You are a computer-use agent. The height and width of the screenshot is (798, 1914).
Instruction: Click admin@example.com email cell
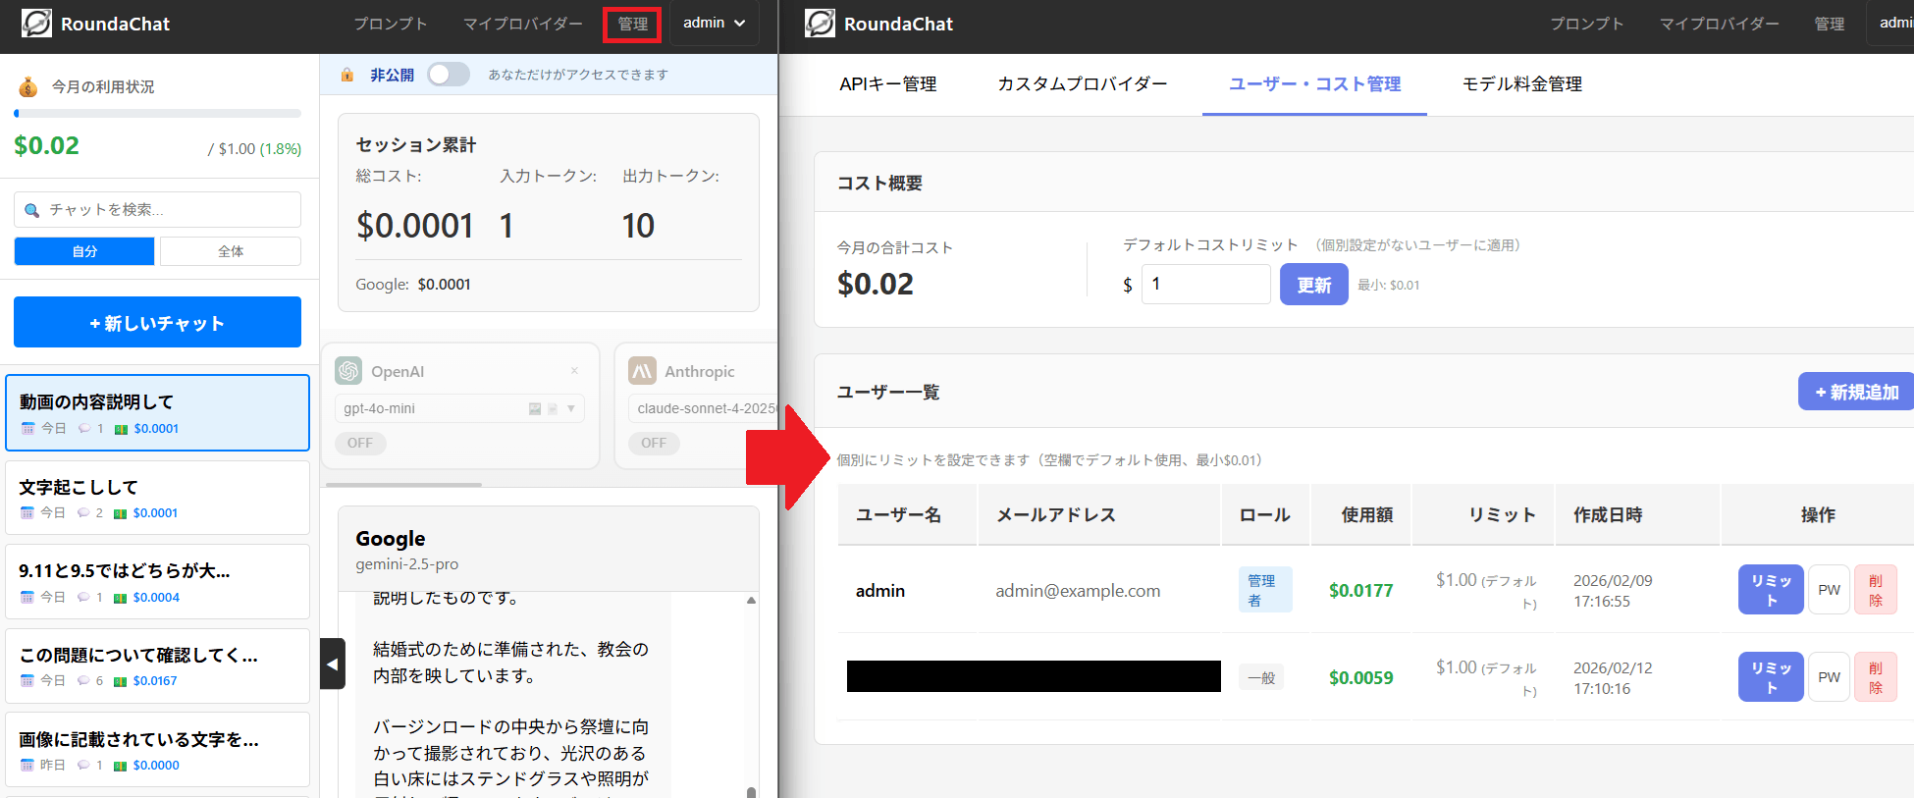coord(1078,591)
